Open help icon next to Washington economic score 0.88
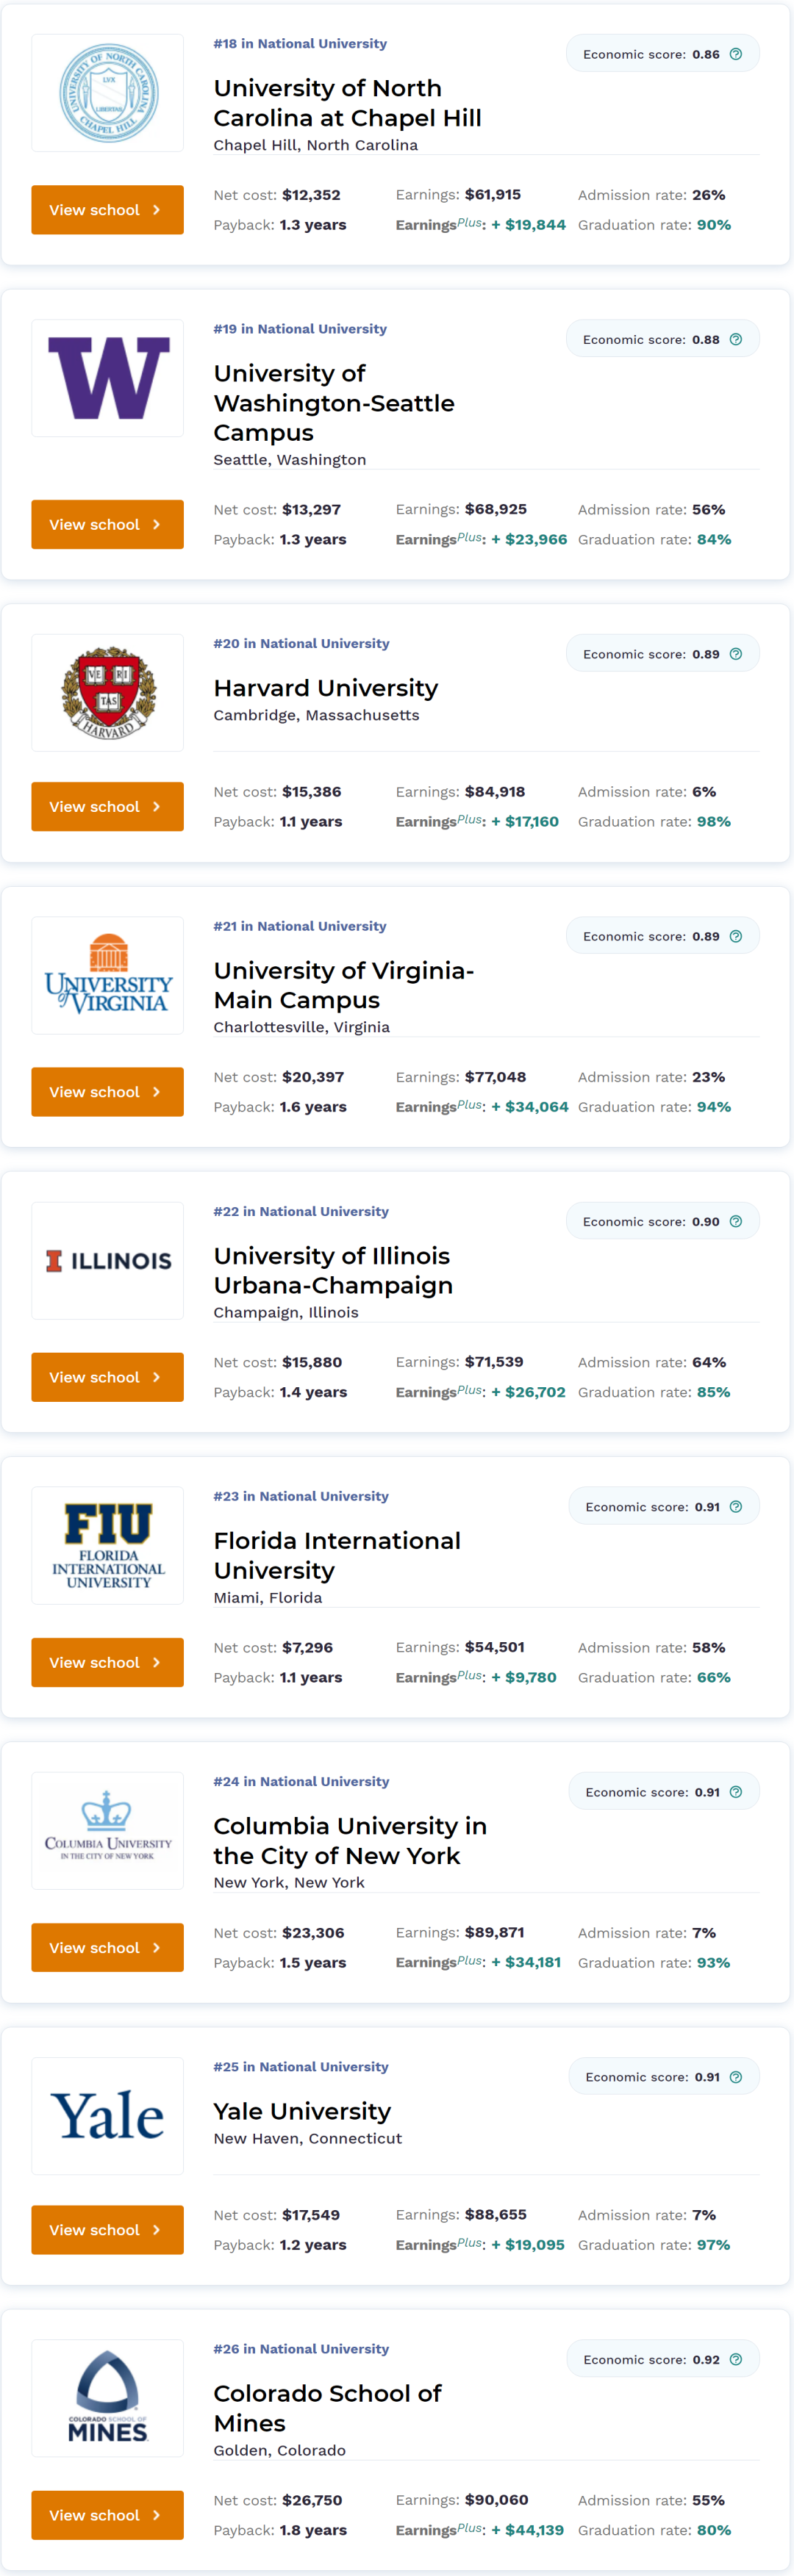 pos(736,339)
